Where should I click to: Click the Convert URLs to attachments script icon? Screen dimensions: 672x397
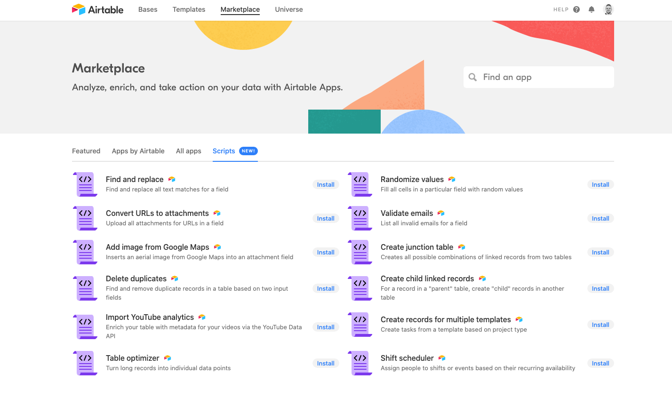85,218
